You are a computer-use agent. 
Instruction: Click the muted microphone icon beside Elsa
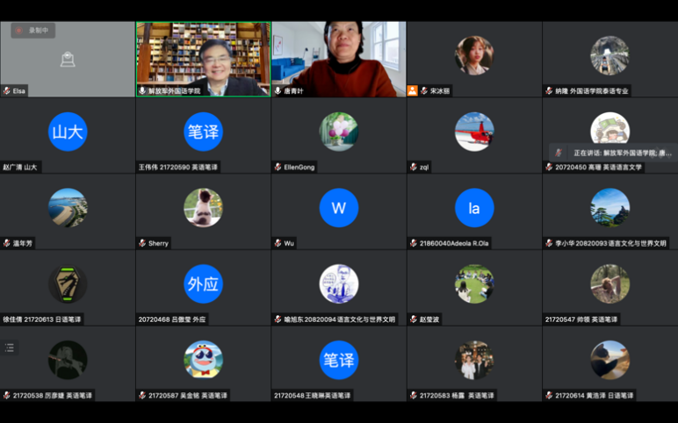coord(7,90)
